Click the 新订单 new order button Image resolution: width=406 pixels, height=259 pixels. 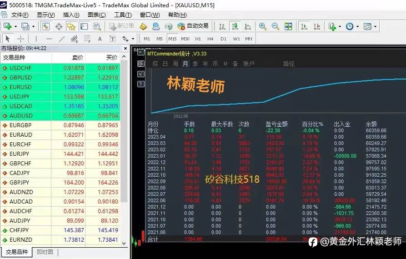pos(121,26)
